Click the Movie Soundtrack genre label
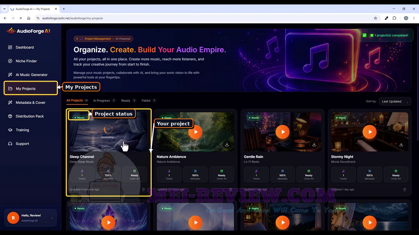Screen dimensions: 419x235 (343, 162)
